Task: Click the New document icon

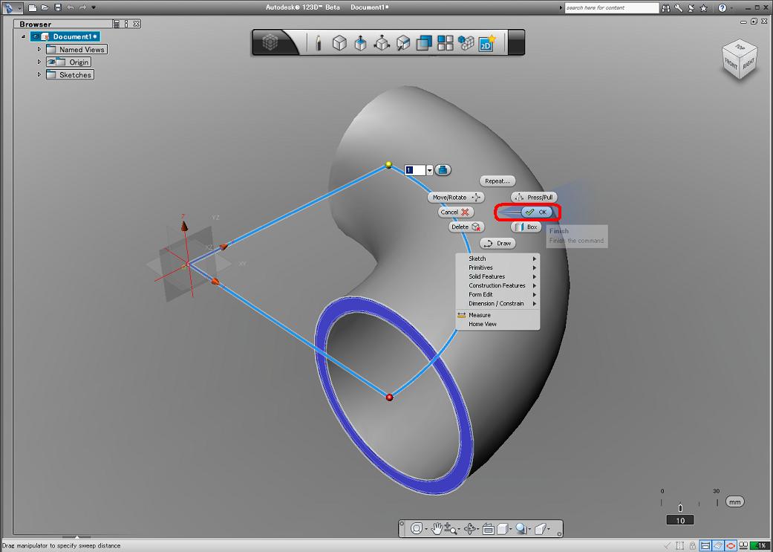Action: (33, 7)
